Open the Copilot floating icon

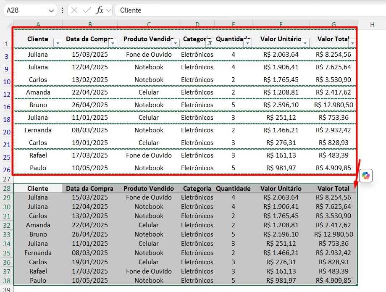point(365,176)
